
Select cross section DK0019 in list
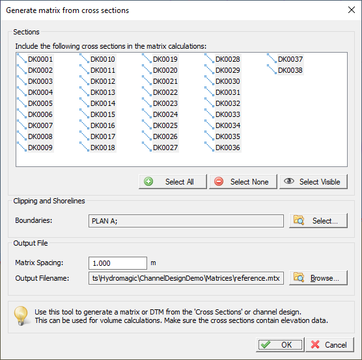[165, 59]
